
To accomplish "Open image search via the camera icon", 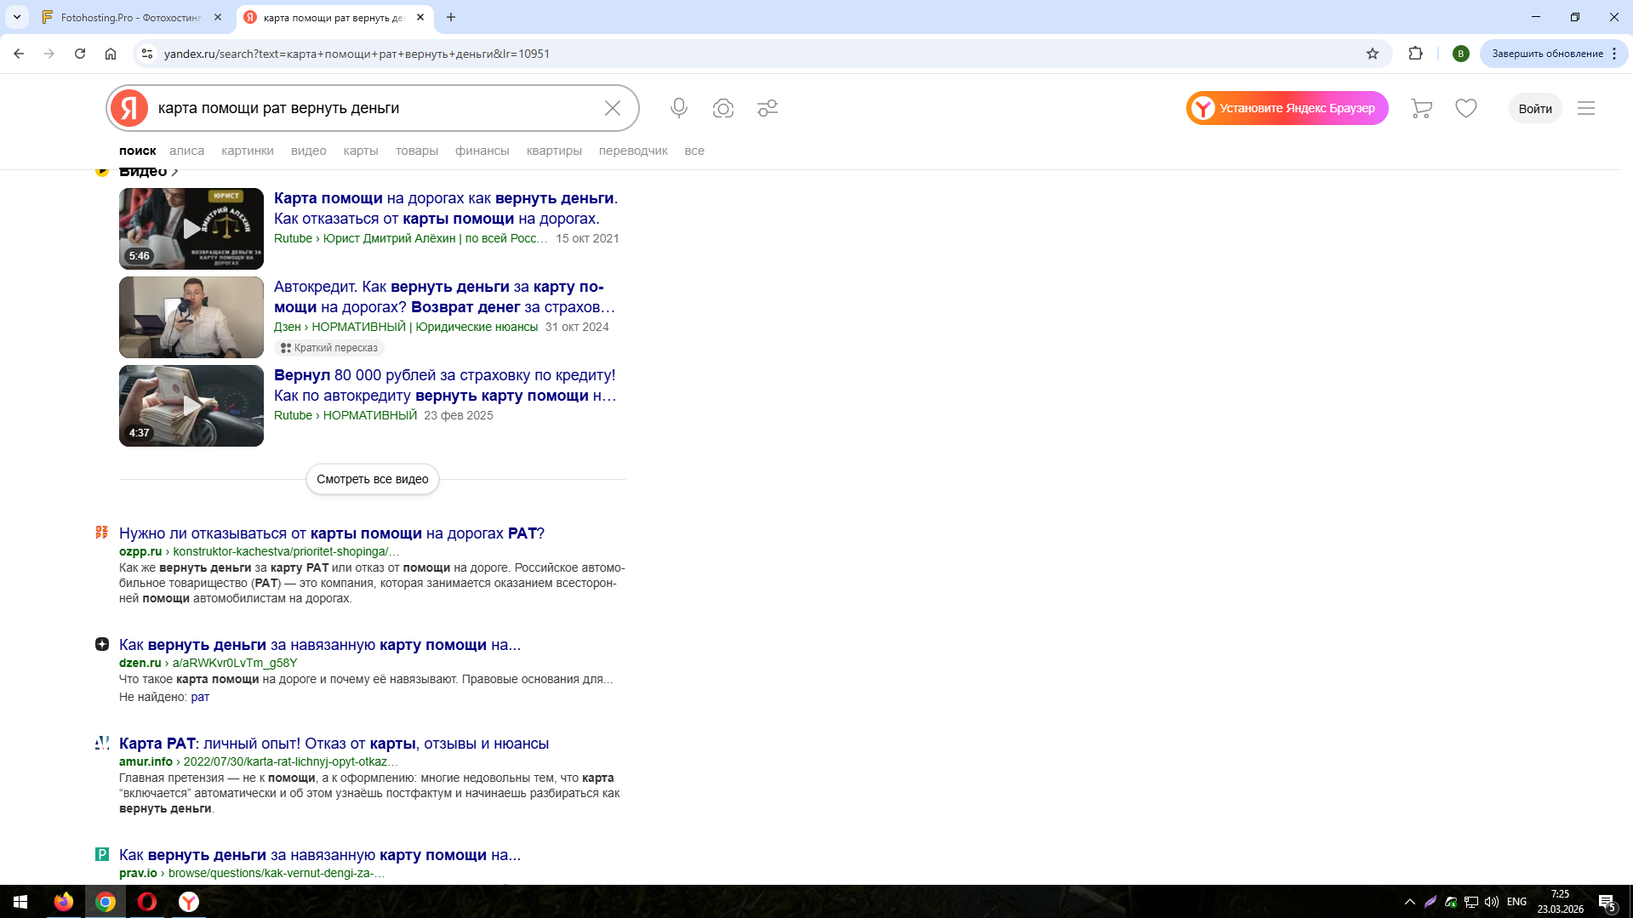I will click(723, 108).
